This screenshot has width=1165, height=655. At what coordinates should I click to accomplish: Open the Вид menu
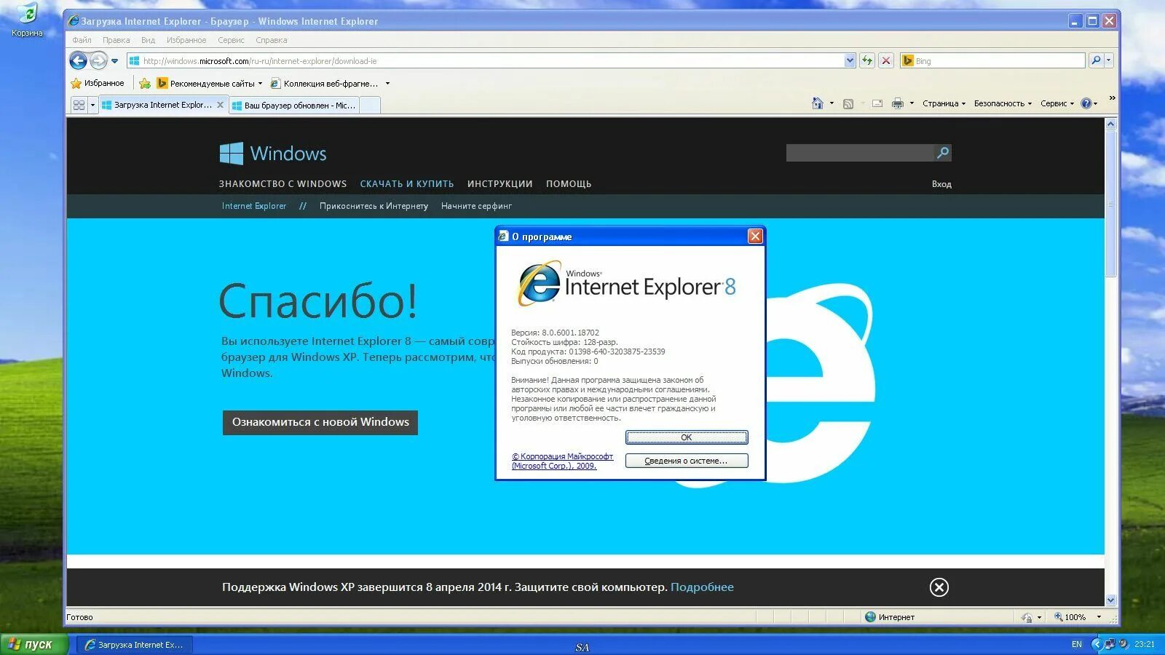pyautogui.click(x=149, y=40)
